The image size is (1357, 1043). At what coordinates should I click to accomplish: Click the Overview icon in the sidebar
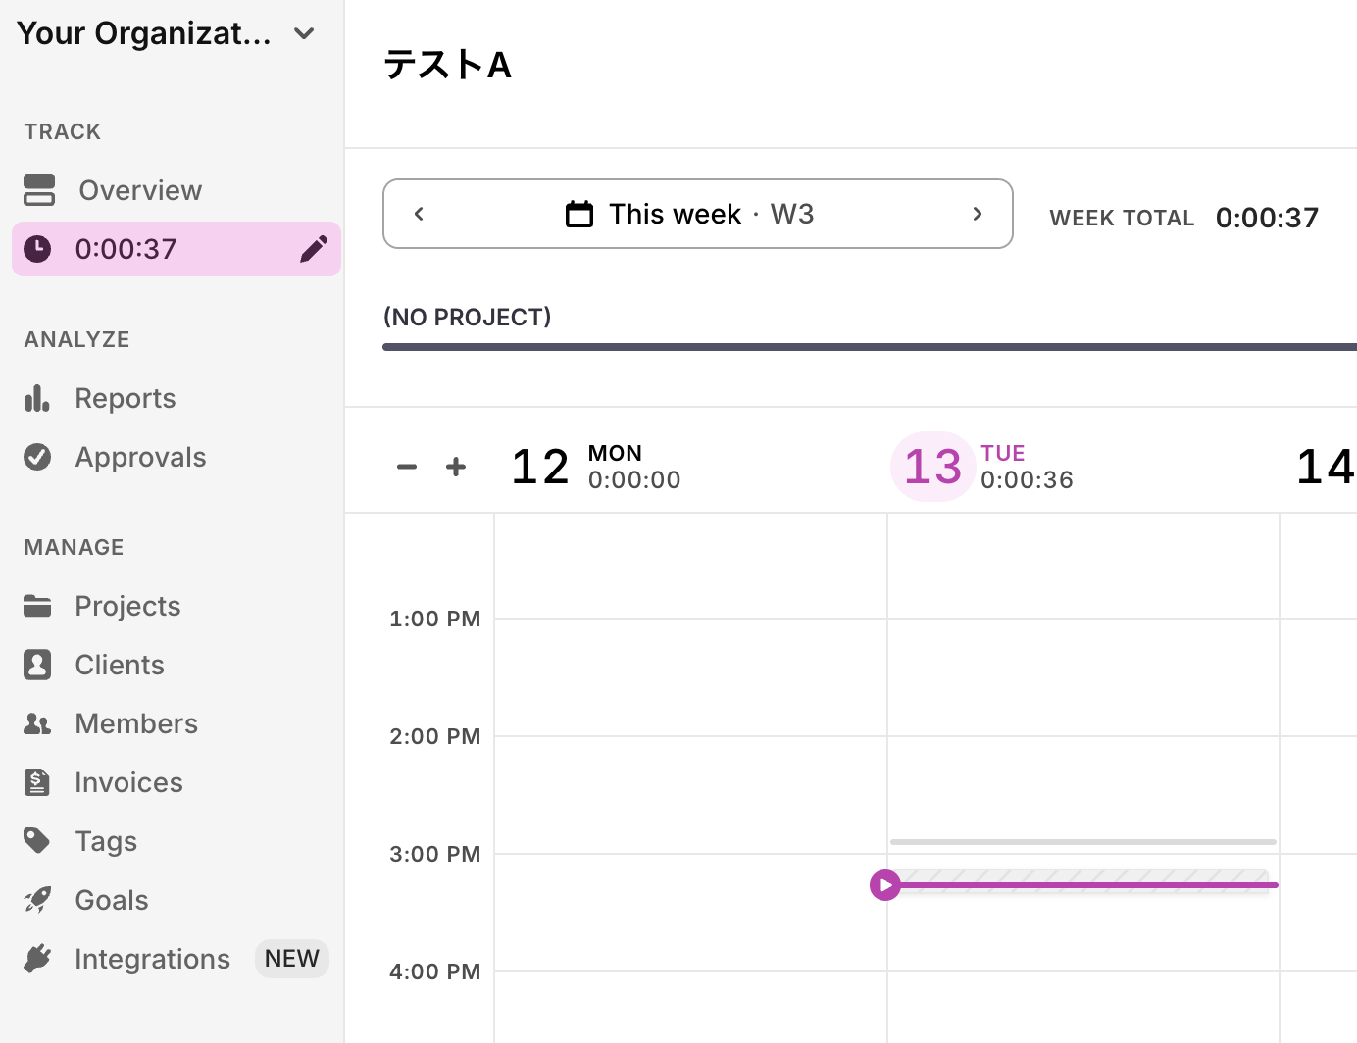point(39,190)
